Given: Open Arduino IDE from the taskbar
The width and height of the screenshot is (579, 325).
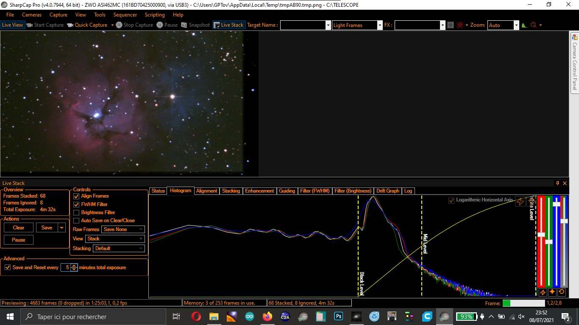Looking at the screenshot, I should (x=249, y=317).
